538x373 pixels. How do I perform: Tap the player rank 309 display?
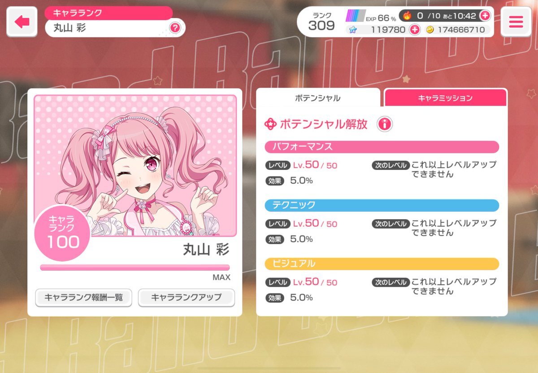(321, 22)
